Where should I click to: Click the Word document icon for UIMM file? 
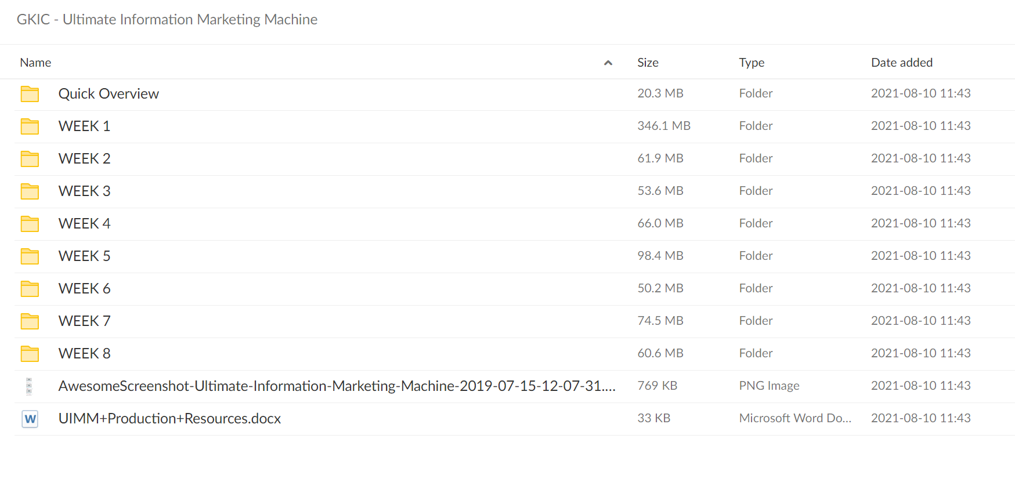(30, 419)
